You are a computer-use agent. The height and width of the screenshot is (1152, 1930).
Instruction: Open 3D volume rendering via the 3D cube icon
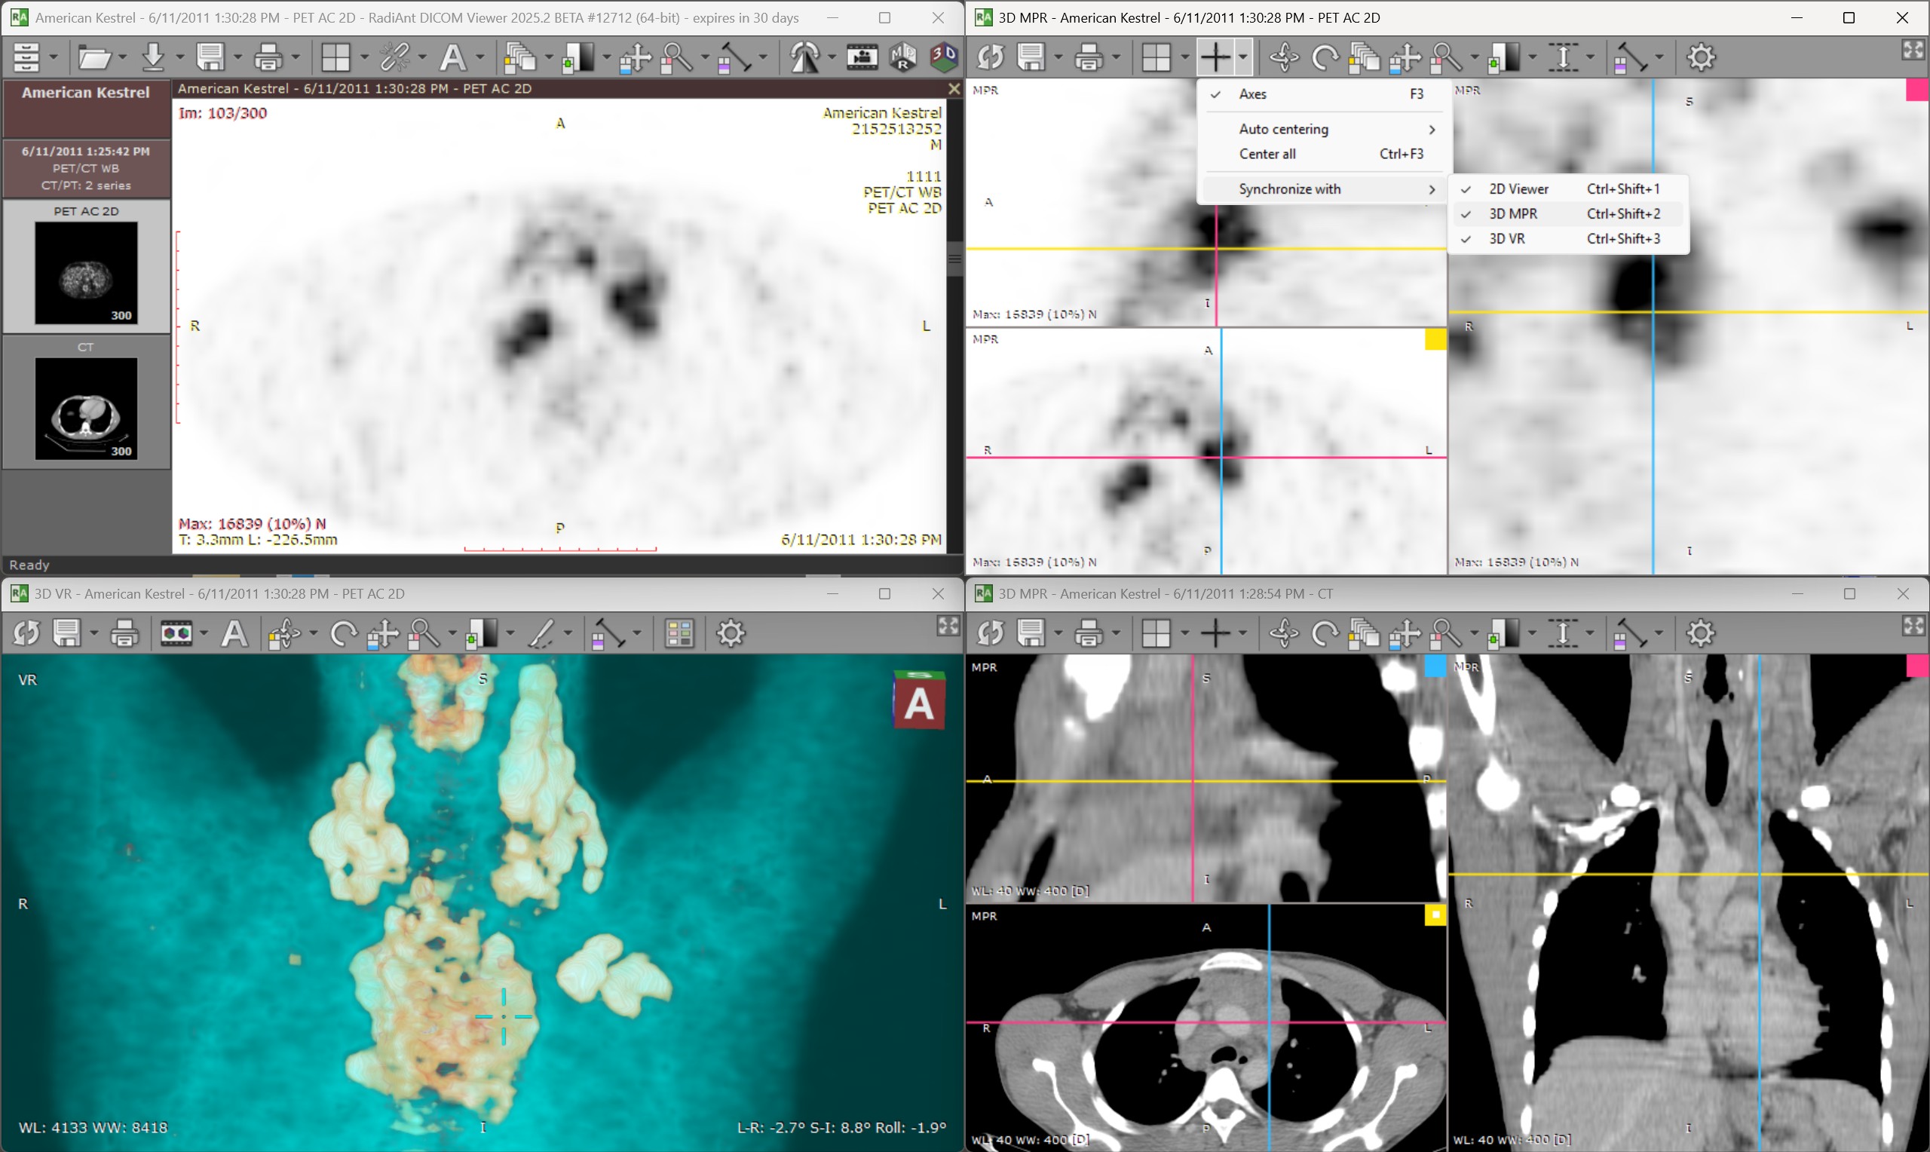(944, 57)
